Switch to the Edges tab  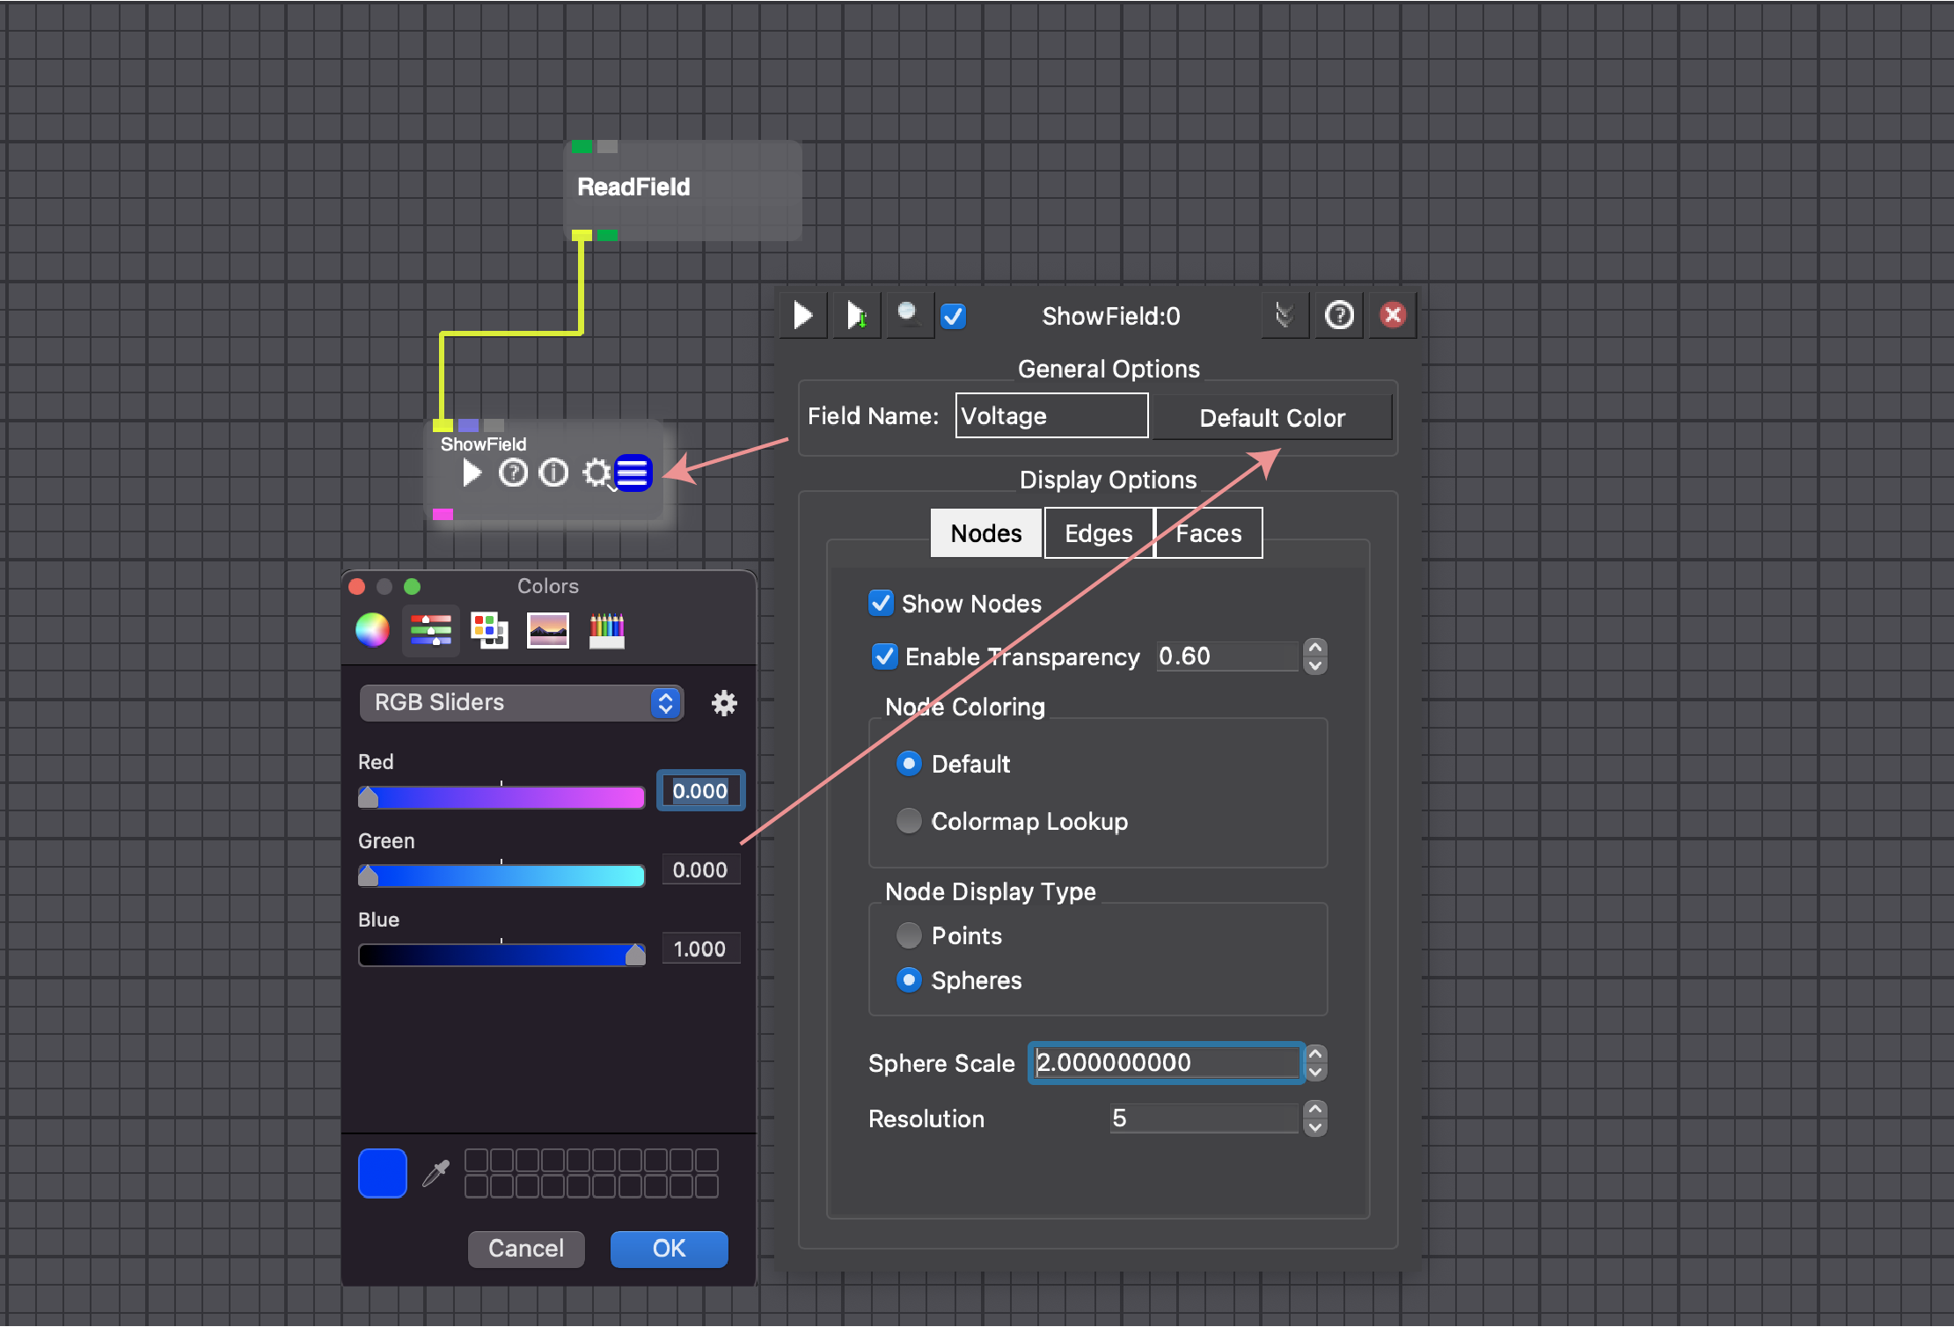pyautogui.click(x=1099, y=533)
